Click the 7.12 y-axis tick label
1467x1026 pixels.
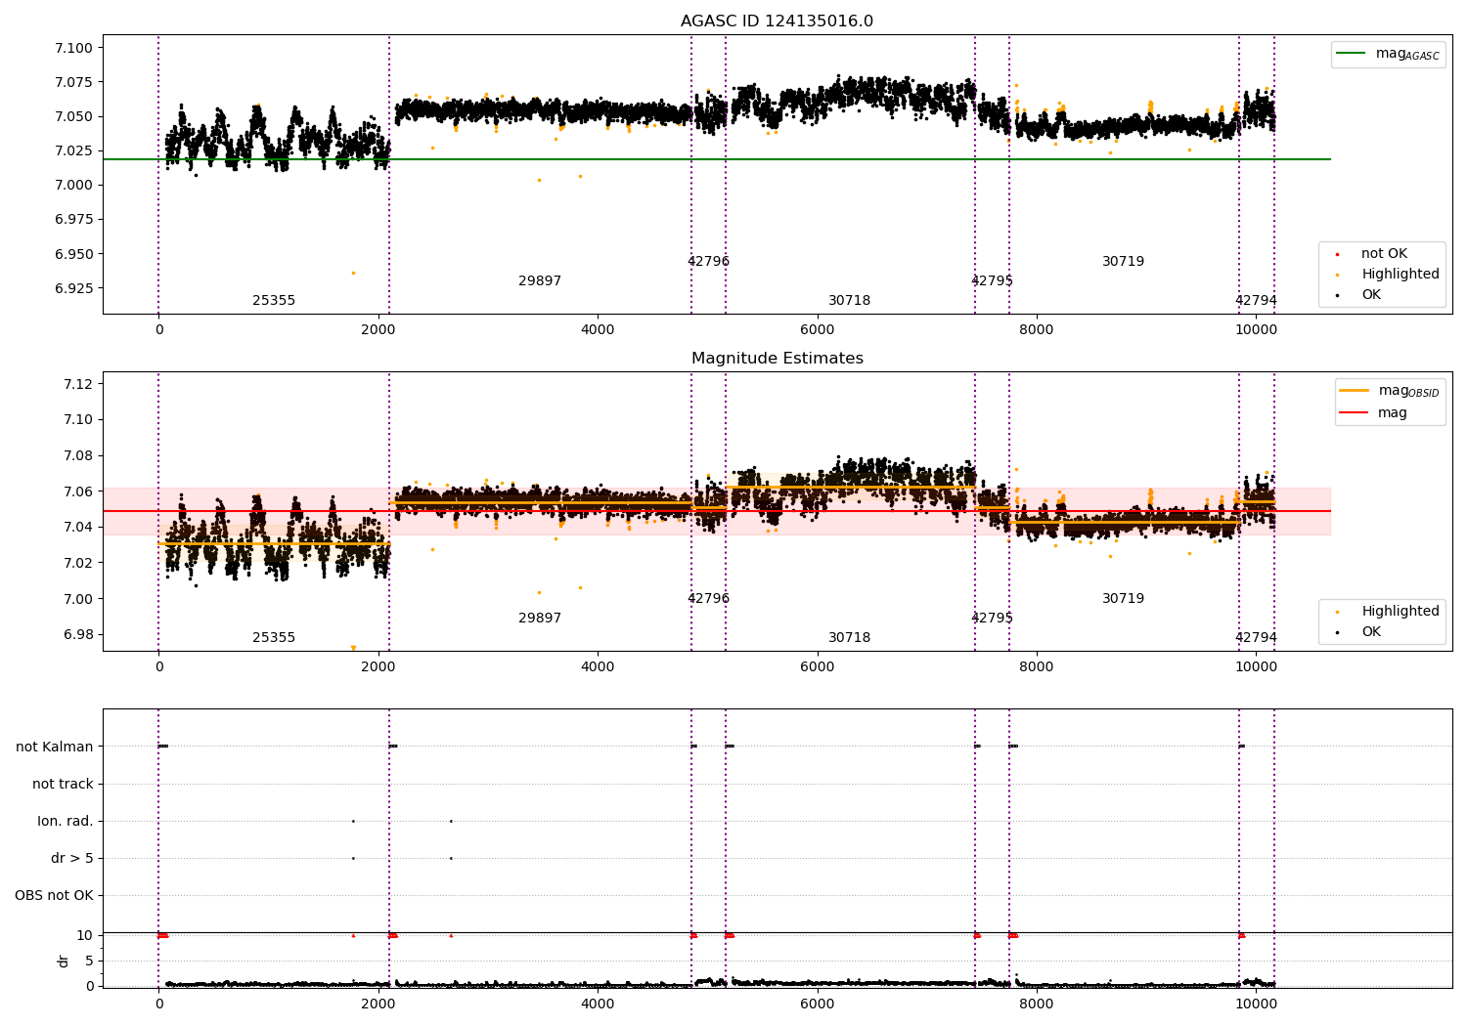pos(77,384)
